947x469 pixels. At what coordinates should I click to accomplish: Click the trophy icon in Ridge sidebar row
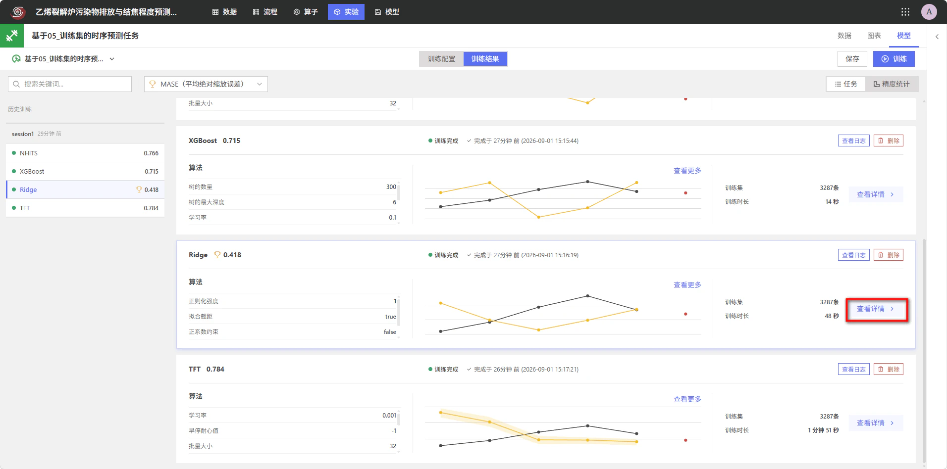(139, 189)
